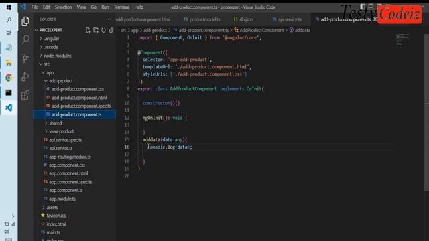
Task: Expand the shared folder
Action: pos(56,123)
